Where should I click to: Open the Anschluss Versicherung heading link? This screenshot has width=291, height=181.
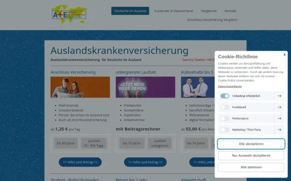tap(73, 72)
